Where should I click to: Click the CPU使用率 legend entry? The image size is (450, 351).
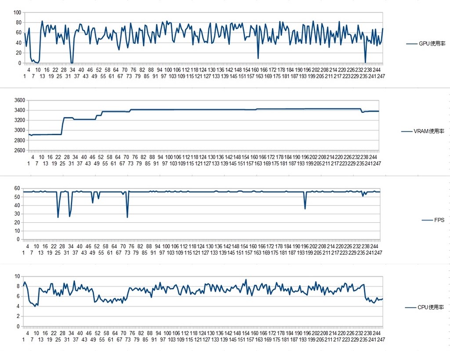(x=425, y=308)
